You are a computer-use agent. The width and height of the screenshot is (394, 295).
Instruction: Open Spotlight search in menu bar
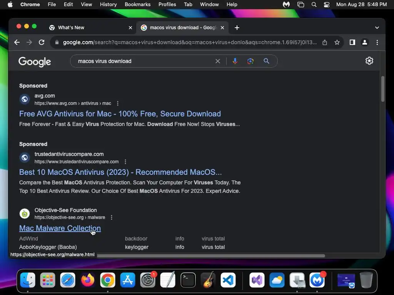click(314, 5)
